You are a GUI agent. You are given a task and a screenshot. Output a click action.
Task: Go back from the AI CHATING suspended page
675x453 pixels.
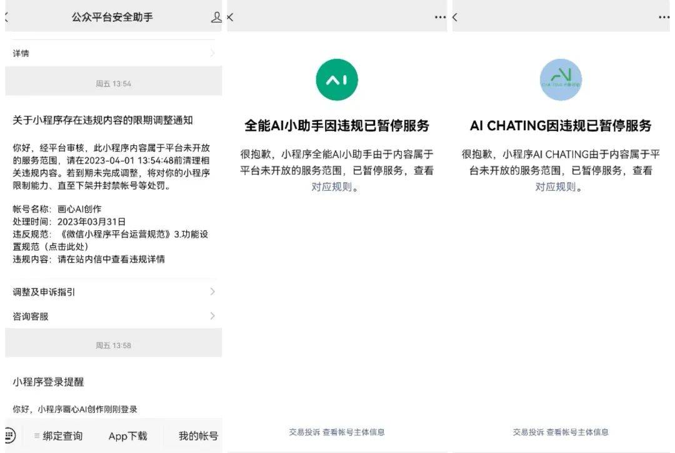(x=455, y=18)
